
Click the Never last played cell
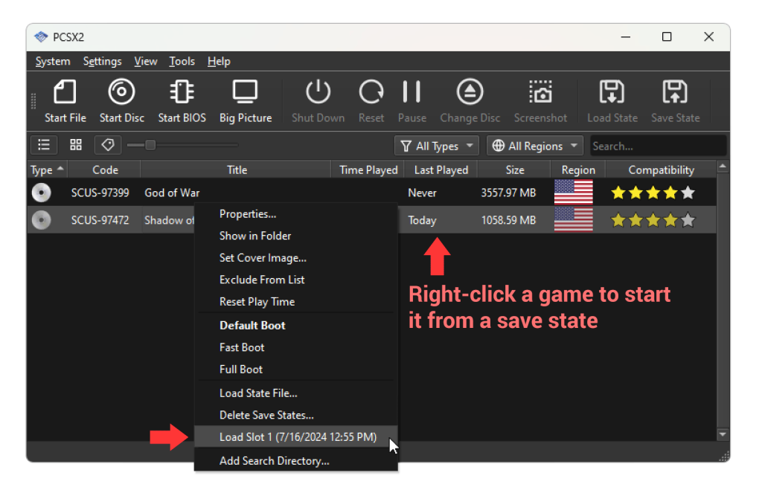(422, 193)
